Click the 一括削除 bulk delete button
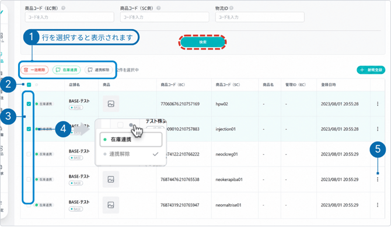Viewport: 391px width, 227px height. [34, 70]
